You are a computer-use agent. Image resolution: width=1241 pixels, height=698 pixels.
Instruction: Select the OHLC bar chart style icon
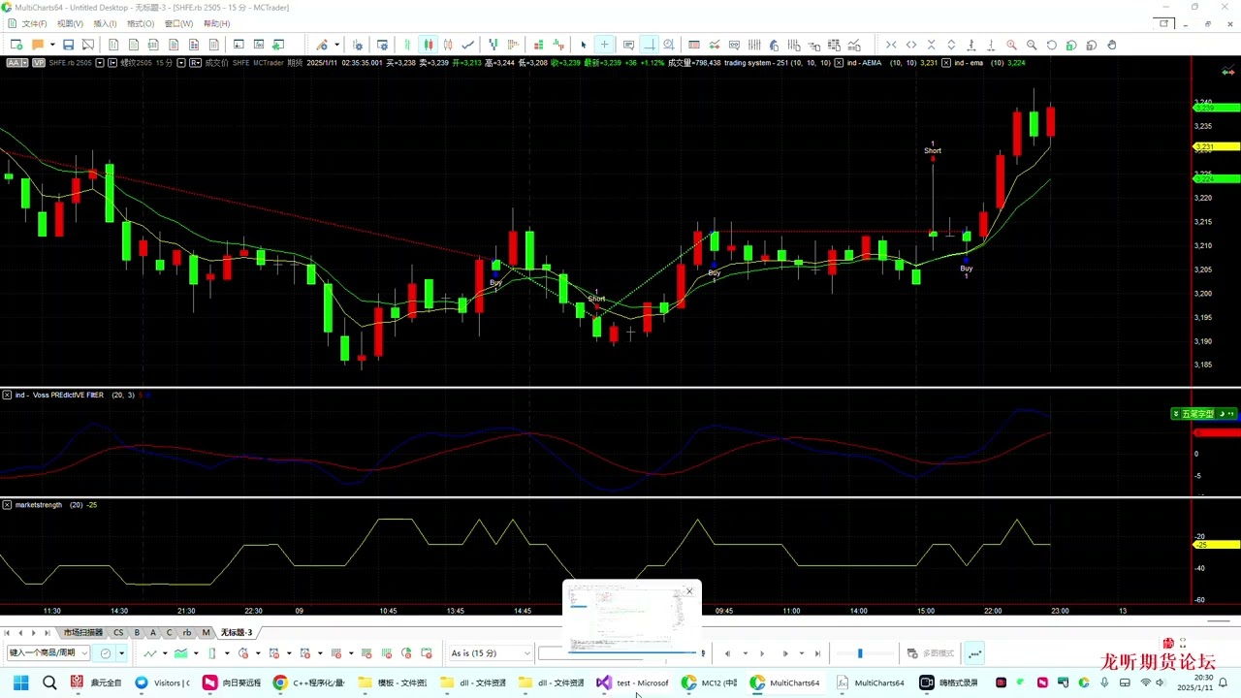407,45
